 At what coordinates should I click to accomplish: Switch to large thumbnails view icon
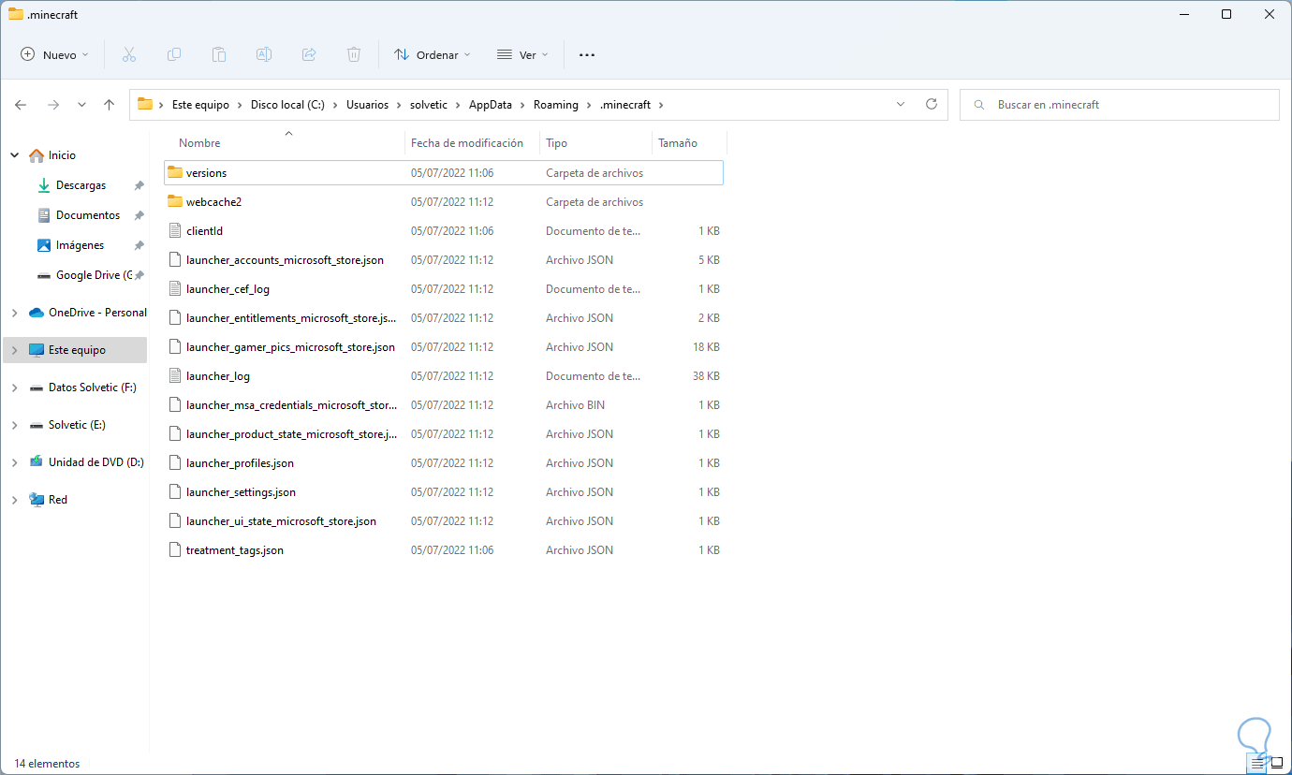click(1276, 763)
